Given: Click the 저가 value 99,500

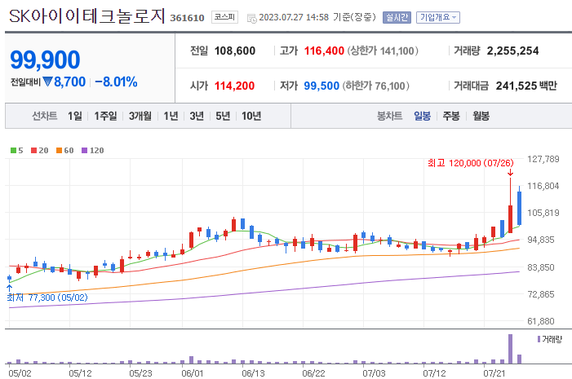Looking at the screenshot, I should (321, 86).
